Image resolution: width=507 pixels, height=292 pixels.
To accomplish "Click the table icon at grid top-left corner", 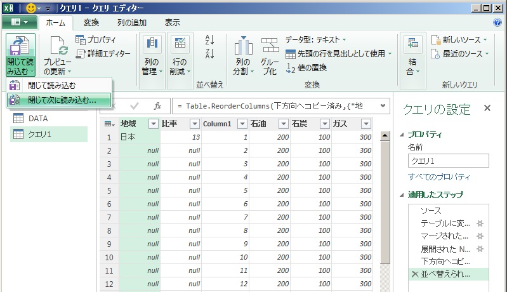I will coord(109,124).
